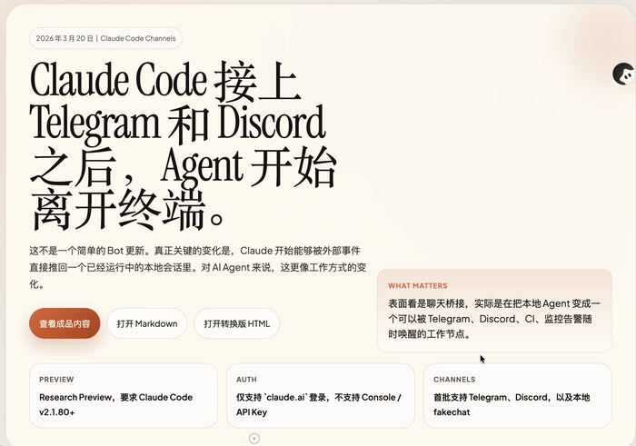
Task: Click the WHAT MATTERS summary card
Action: pos(494,311)
